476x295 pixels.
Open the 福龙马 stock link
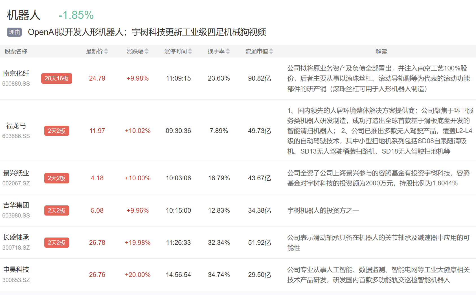pos(16,126)
